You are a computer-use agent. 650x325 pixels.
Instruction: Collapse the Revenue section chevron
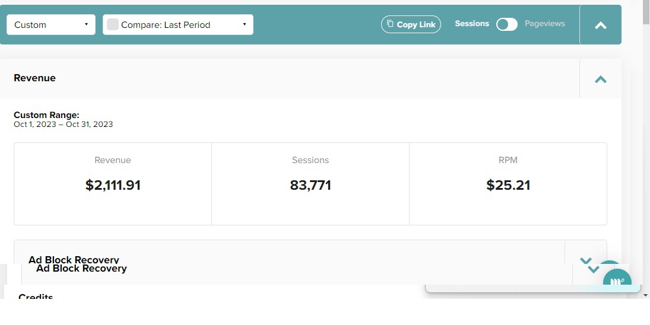coord(600,79)
